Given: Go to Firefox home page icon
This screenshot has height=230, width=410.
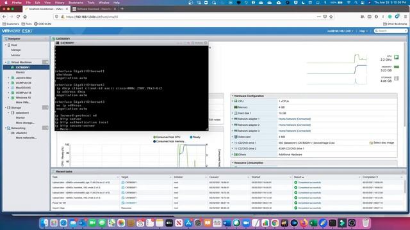Looking at the screenshot, I should coord(25,17).
